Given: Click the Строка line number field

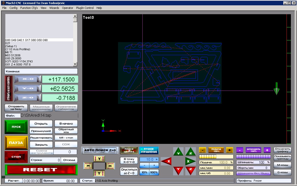Looking at the screenshot, I should tap(45, 160).
